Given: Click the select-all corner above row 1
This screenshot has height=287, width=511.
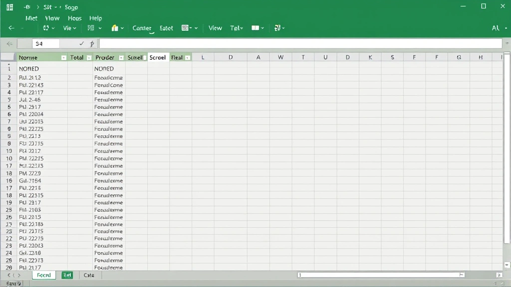Looking at the screenshot, I should point(7,57).
